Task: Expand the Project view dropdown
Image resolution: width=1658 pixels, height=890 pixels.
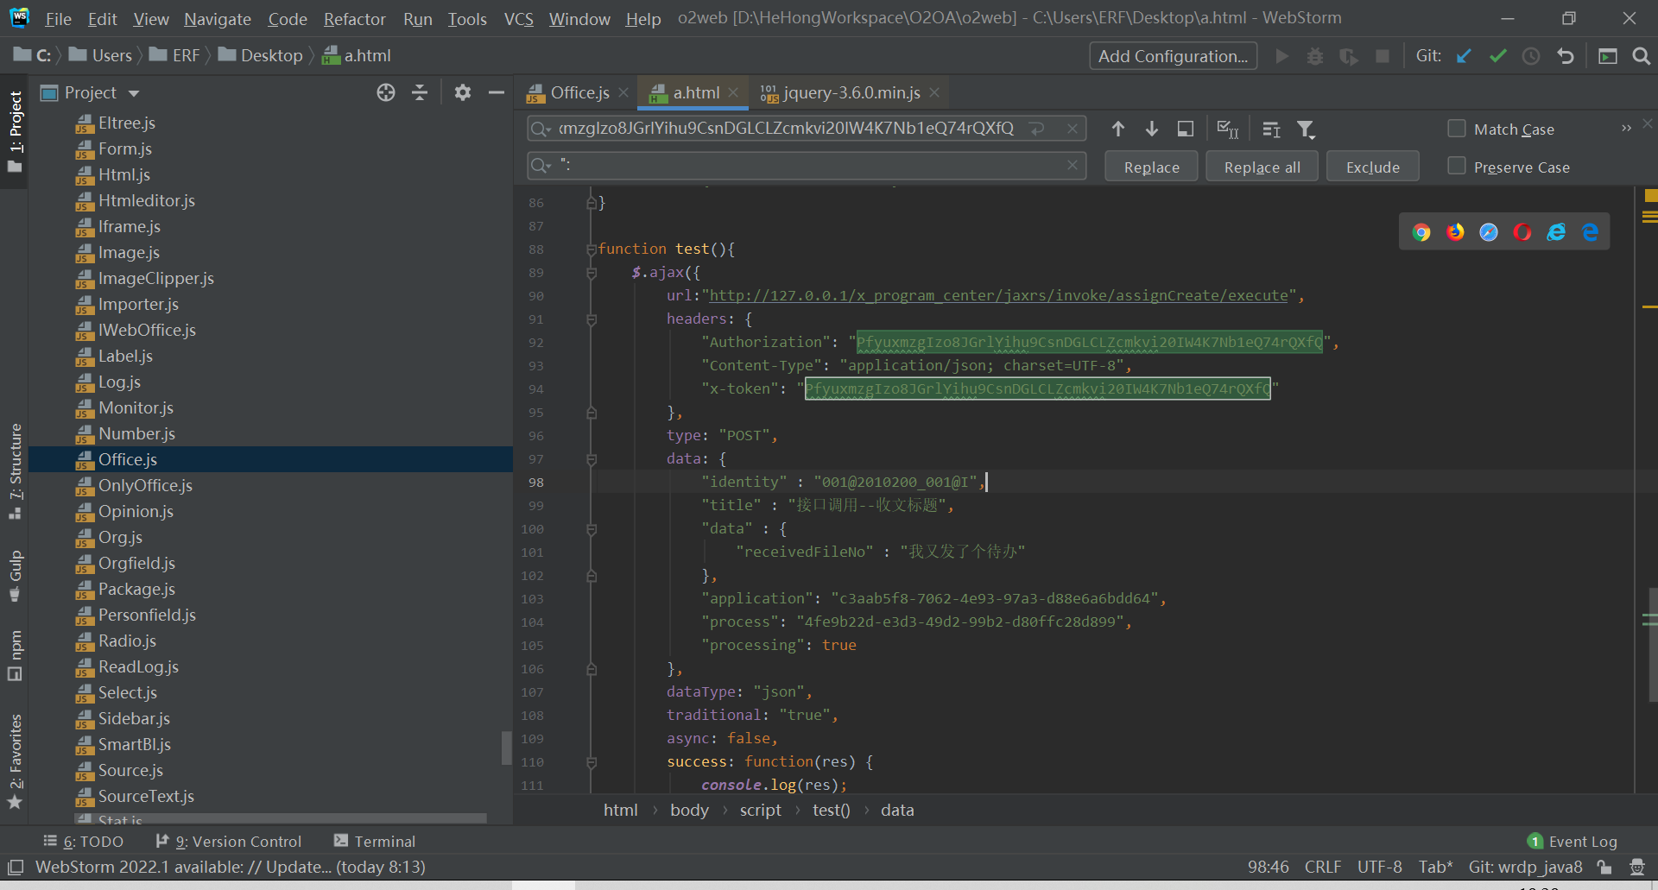Action: (134, 93)
